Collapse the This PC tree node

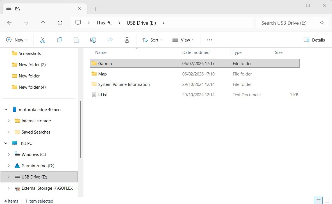coord(6,143)
